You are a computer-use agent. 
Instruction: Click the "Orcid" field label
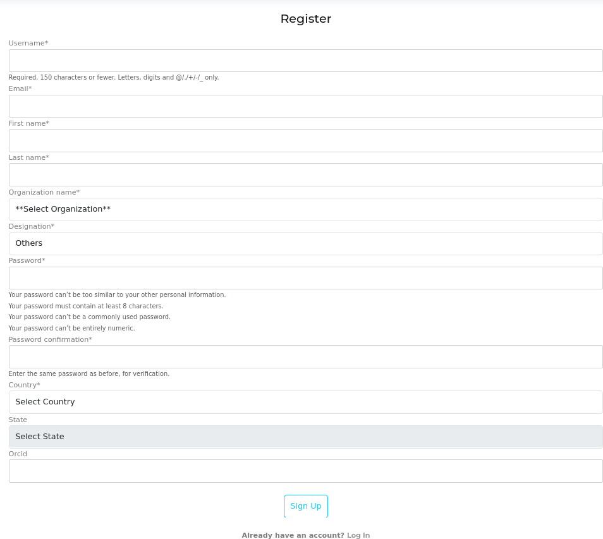coord(18,454)
